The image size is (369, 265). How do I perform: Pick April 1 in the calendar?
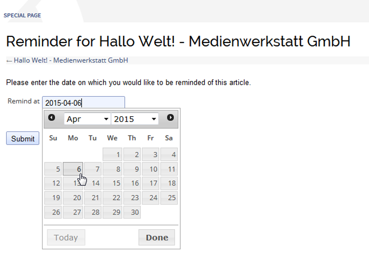112,155
